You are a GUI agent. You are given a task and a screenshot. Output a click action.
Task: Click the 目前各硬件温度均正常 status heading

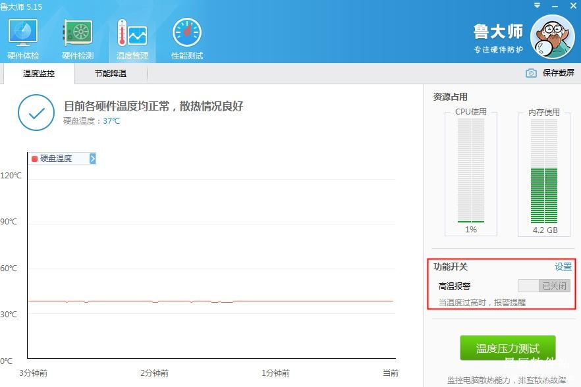click(153, 106)
